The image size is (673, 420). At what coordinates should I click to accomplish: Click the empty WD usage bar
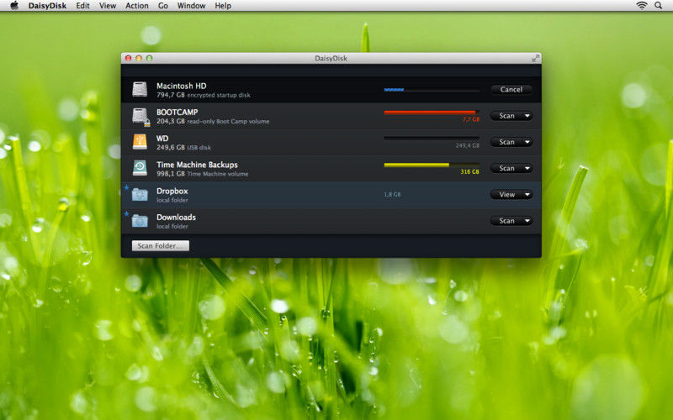click(x=432, y=139)
